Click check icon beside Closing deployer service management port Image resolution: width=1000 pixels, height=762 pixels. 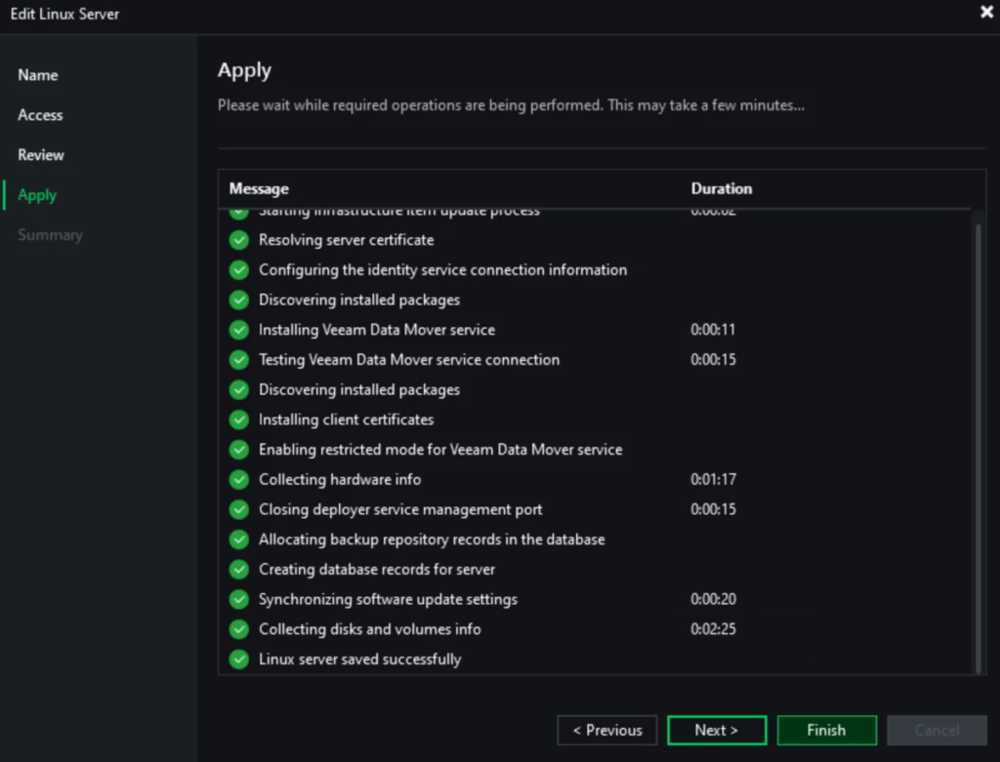238,509
